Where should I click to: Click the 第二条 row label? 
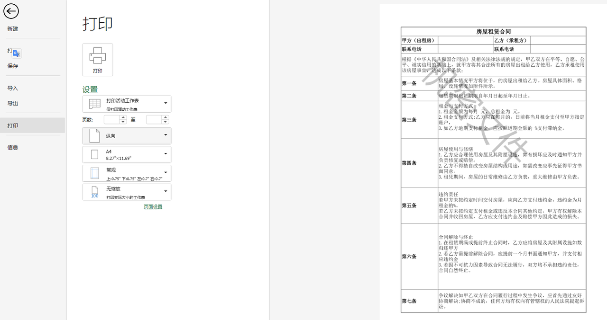[x=409, y=96]
